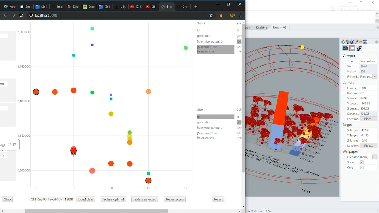Select the blue spheres material properties icon

pos(359,48)
